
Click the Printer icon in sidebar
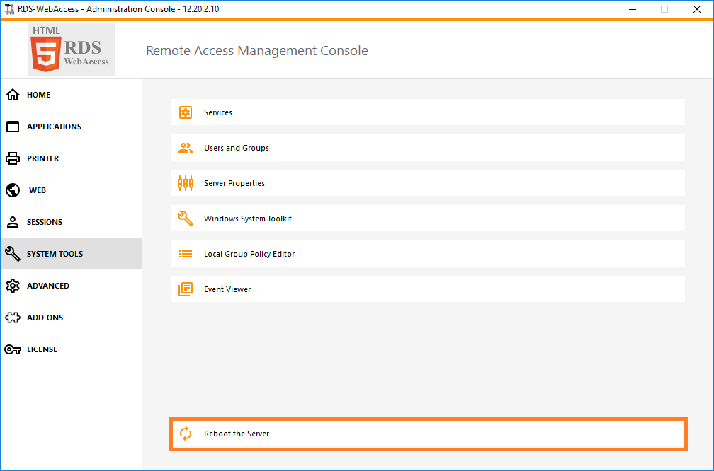coord(13,158)
